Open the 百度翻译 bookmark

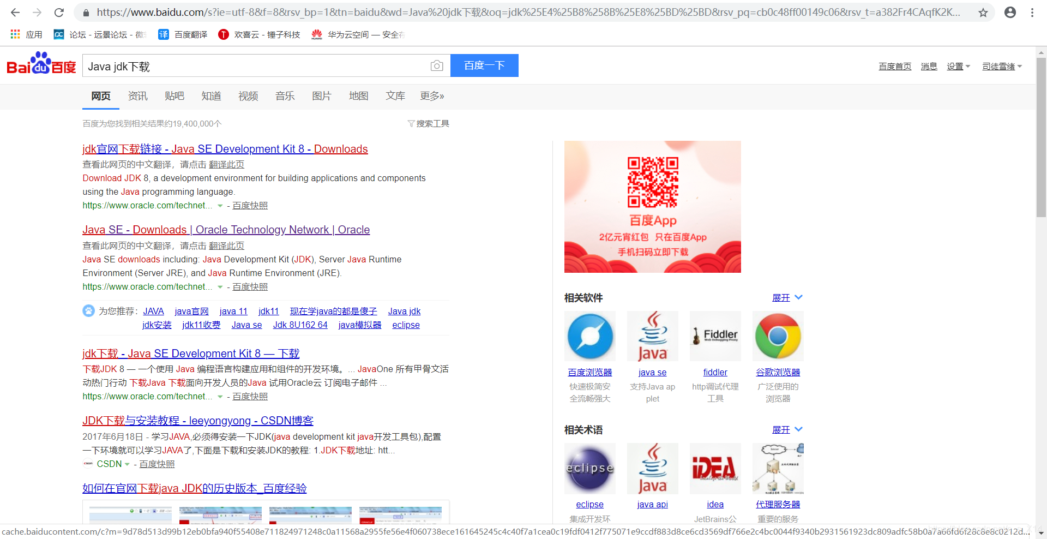tap(183, 34)
